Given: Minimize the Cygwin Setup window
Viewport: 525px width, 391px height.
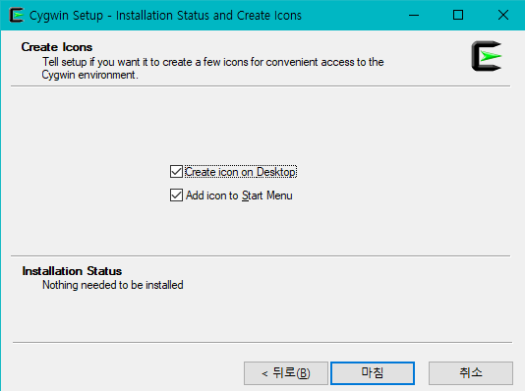Looking at the screenshot, I should pyautogui.click(x=414, y=15).
